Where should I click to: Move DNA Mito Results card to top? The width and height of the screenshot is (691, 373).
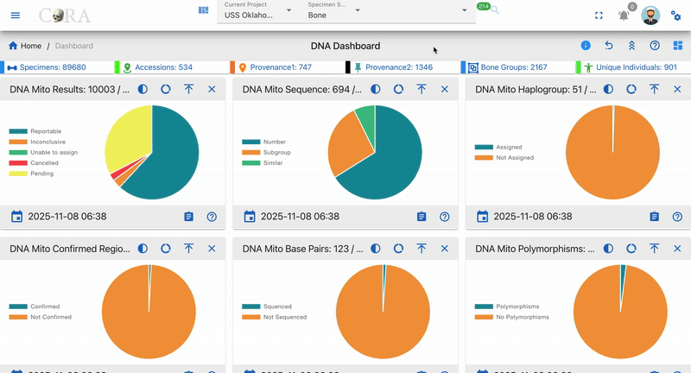click(188, 90)
